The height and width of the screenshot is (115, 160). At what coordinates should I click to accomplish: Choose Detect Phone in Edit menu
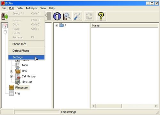[x=27, y=51]
